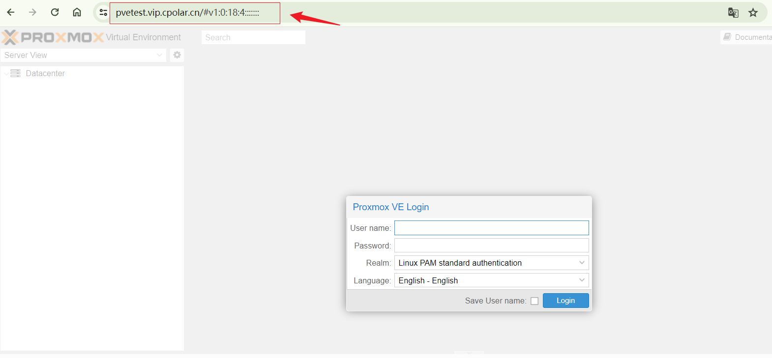This screenshot has width=772, height=358.
Task: Click the Login button
Action: click(566, 301)
